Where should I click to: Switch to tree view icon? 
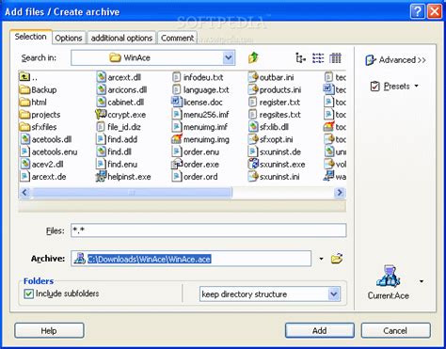click(x=300, y=58)
